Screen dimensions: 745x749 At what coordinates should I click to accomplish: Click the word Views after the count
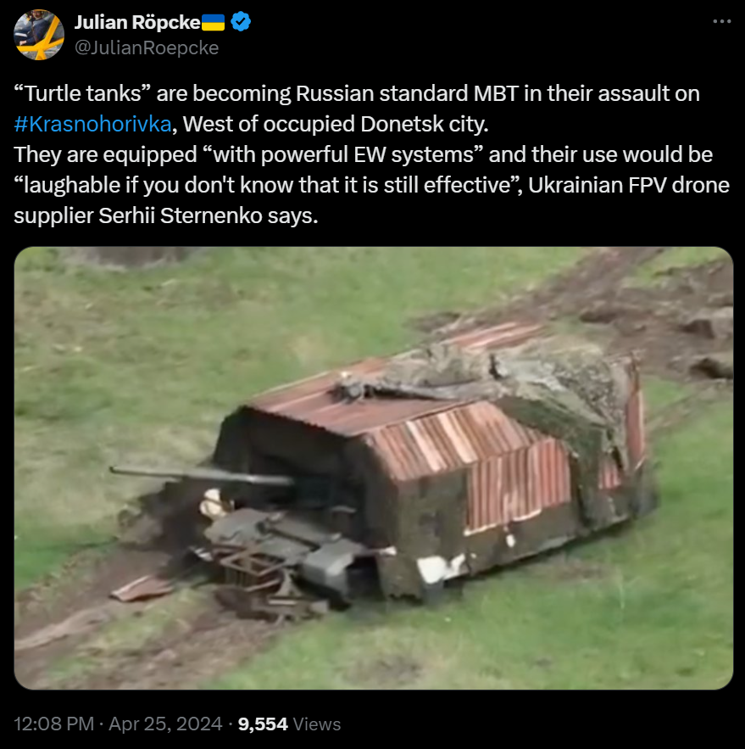(317, 724)
